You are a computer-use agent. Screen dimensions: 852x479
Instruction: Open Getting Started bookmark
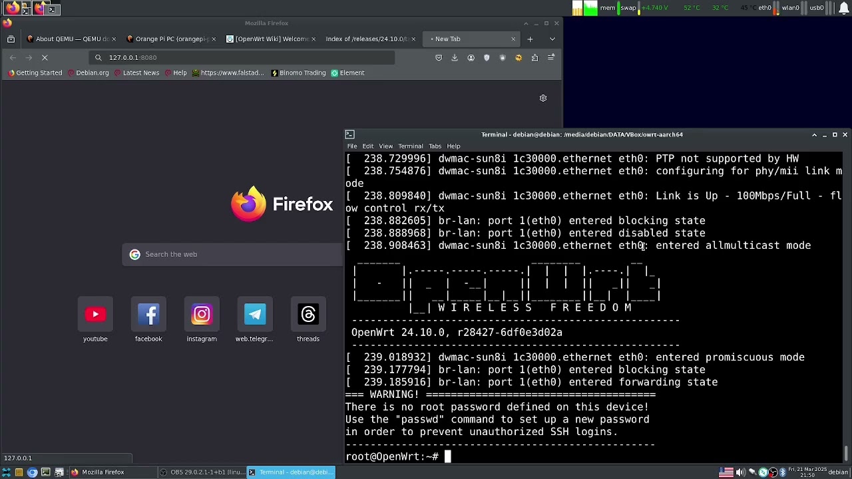coord(35,73)
